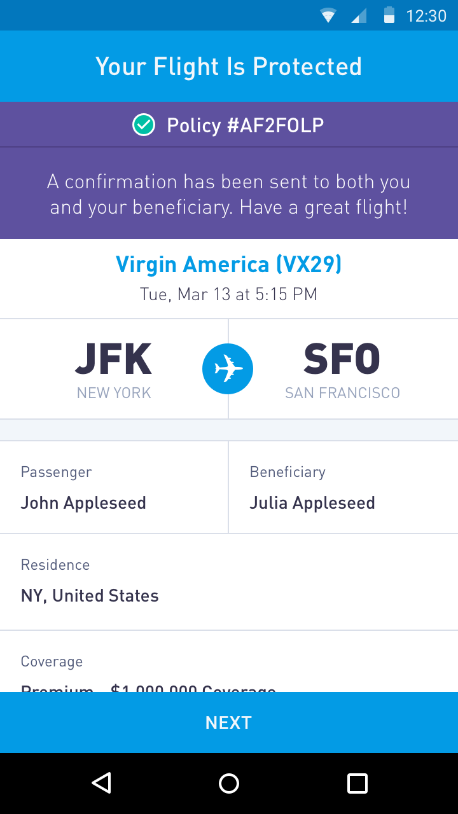This screenshot has height=814, width=458.
Task: Select the SFO San Francisco destination
Action: pos(342,370)
